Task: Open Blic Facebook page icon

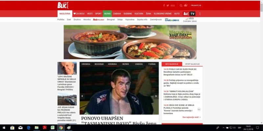Action: tap(164, 6)
